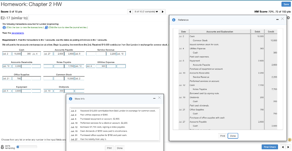
Task: Select Utilities Expense debit date 'Jul. 4'
Action: (91, 66)
